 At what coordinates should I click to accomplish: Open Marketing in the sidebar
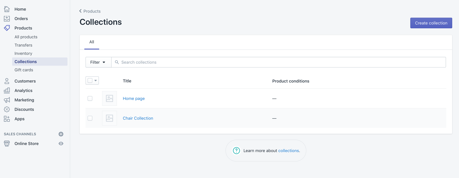click(x=24, y=100)
